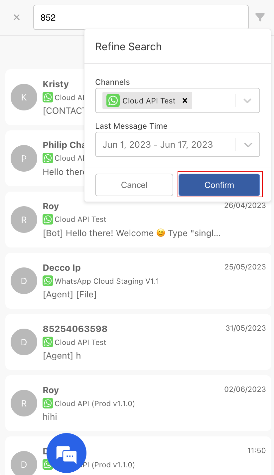This screenshot has width=274, height=475.
Task: Click the search field containing 852
Action: (141, 17)
